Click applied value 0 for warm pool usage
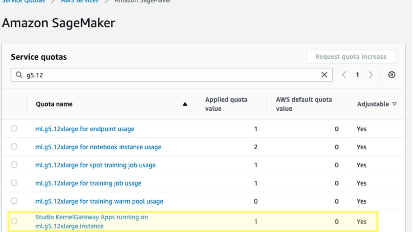The height and width of the screenshot is (232, 413). [256, 201]
